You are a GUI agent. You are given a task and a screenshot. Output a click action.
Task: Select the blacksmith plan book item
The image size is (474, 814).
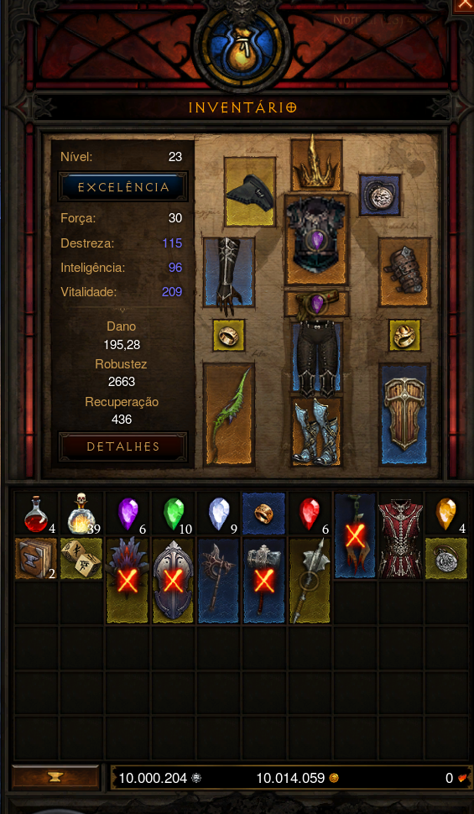[36, 558]
